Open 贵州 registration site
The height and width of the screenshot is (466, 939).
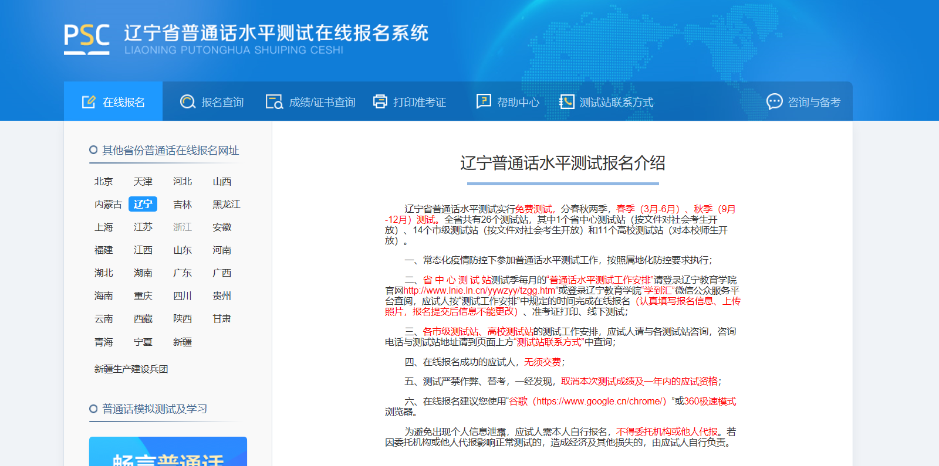pos(222,296)
